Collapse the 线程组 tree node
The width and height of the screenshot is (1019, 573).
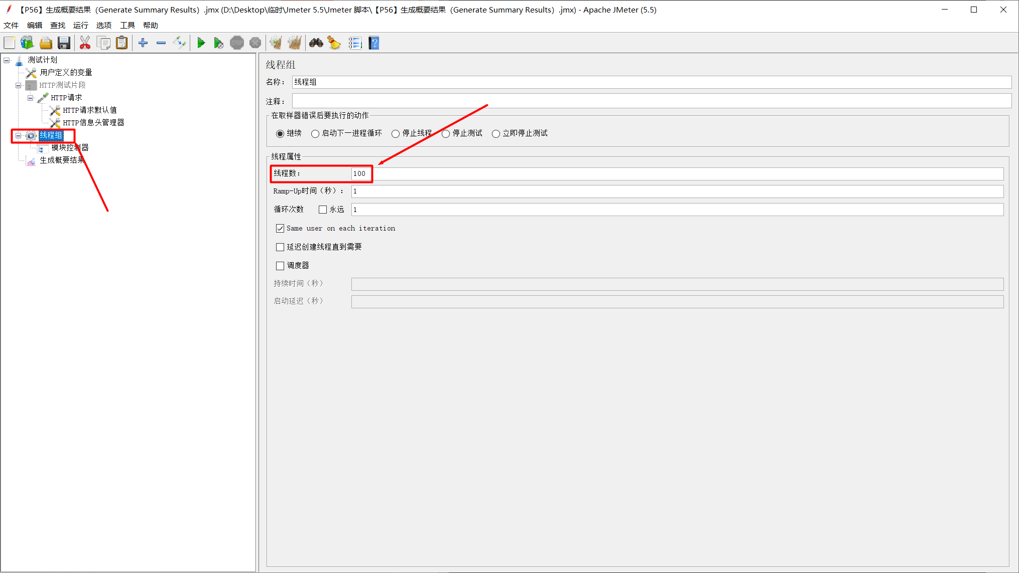click(x=19, y=135)
